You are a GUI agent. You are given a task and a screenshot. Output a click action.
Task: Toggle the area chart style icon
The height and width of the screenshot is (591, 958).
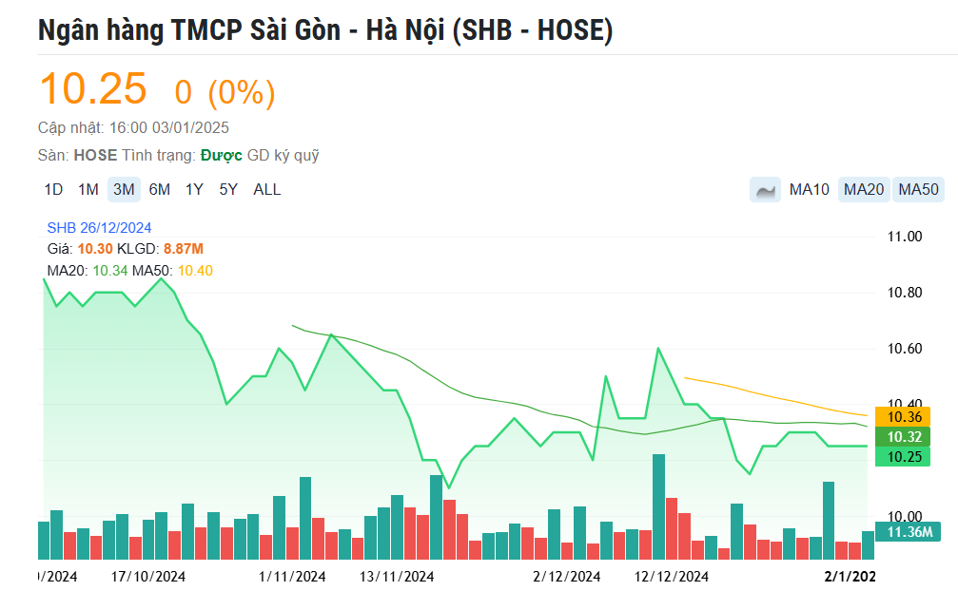(765, 190)
